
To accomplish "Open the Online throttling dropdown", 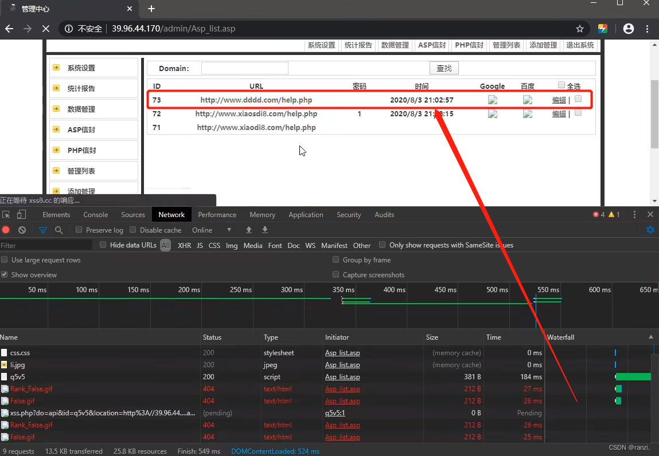I will [x=212, y=230].
